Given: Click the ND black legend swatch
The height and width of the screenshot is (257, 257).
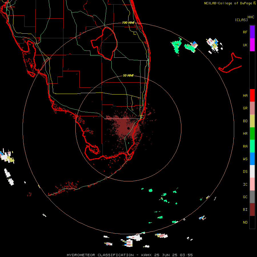Looking at the screenshot, I should (252, 222).
